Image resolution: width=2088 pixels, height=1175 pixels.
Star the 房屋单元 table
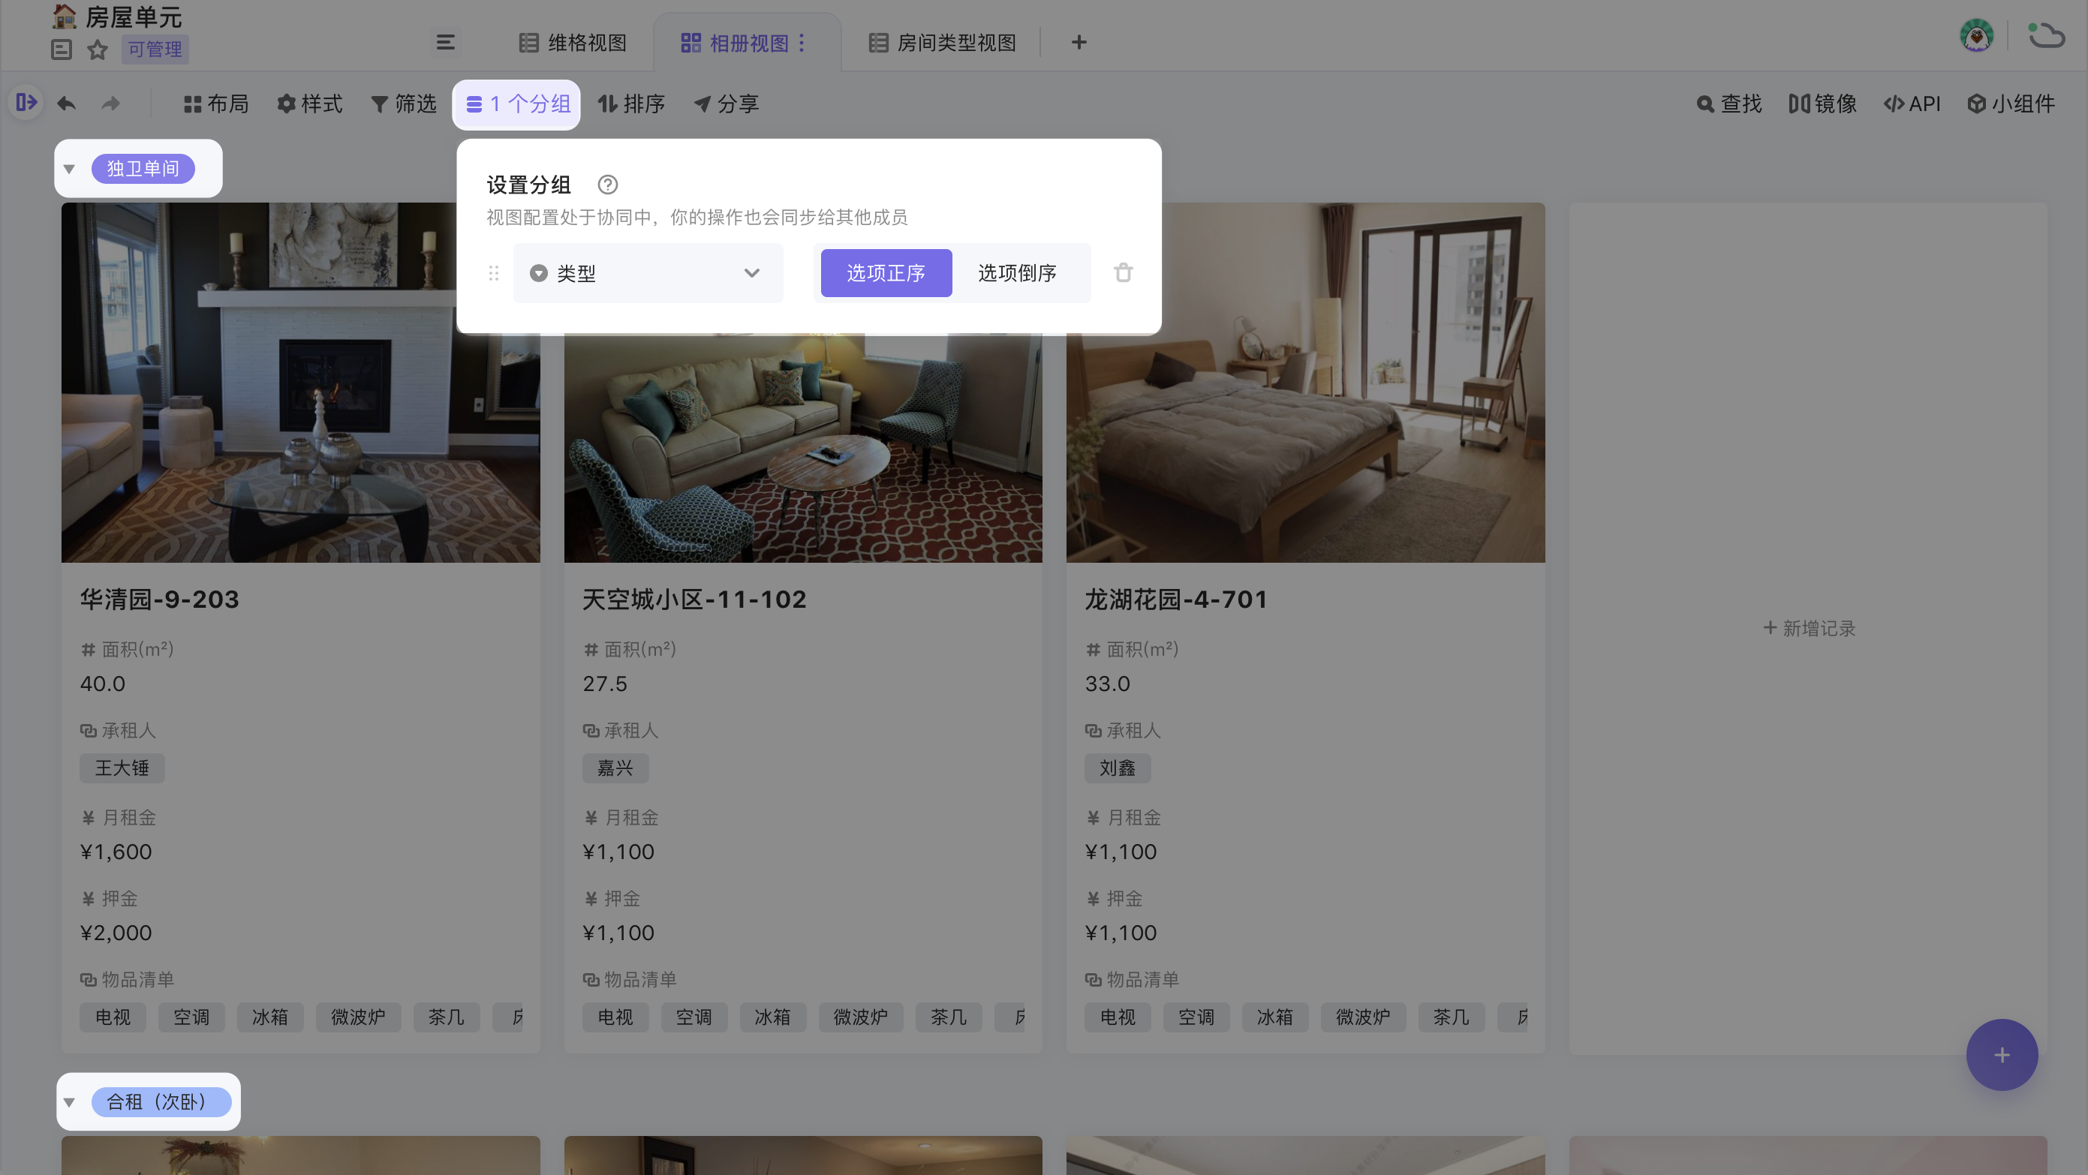(98, 50)
